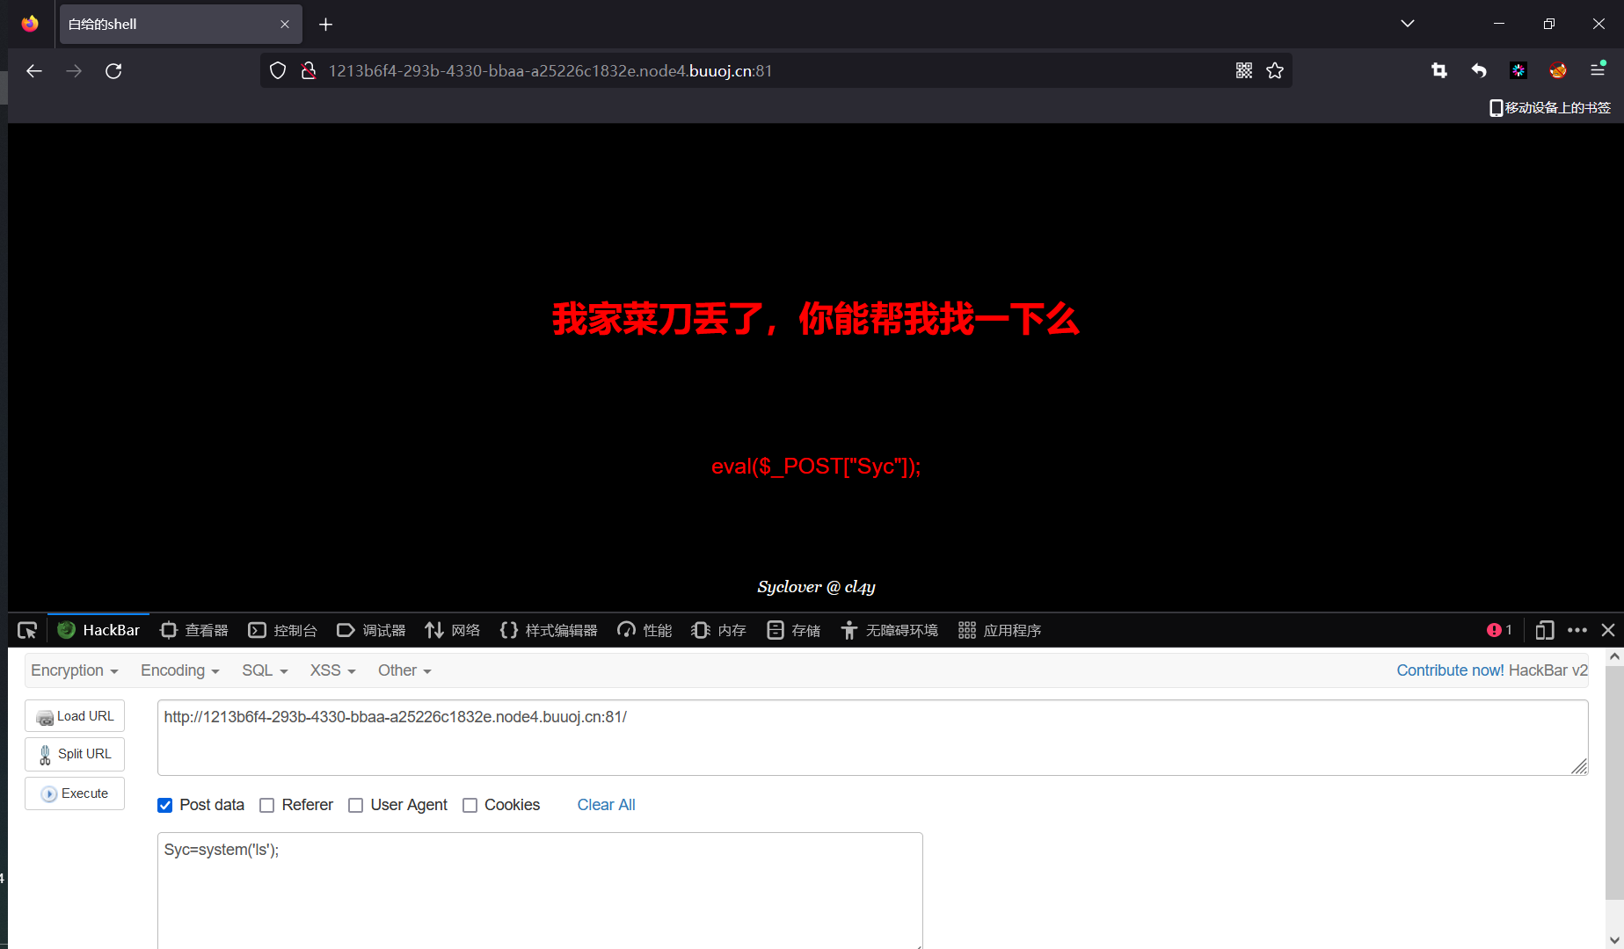The image size is (1624, 949).
Task: Switch to the 存储 storage tab
Action: pos(793,630)
